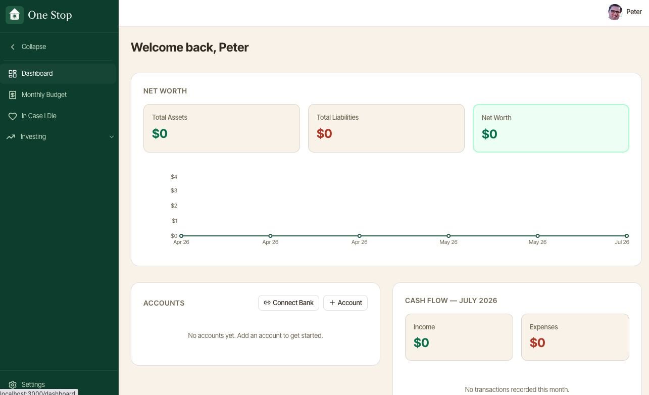Click the Investing trend arrow icon
Screen dimensions: 649x395
pyautogui.click(x=11, y=137)
